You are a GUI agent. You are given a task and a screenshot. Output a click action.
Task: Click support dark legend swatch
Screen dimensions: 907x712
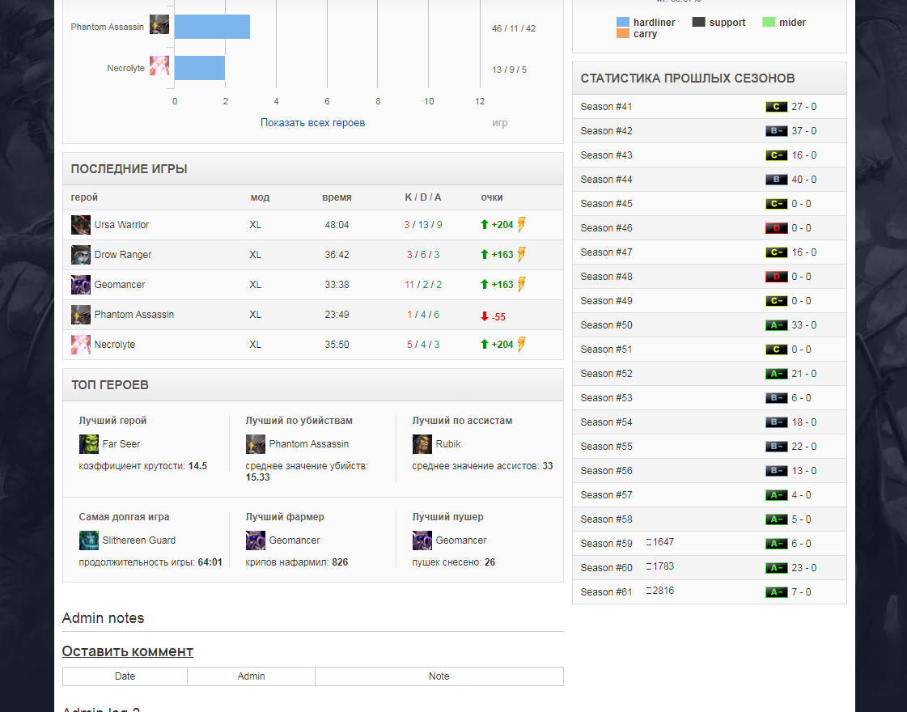(699, 22)
